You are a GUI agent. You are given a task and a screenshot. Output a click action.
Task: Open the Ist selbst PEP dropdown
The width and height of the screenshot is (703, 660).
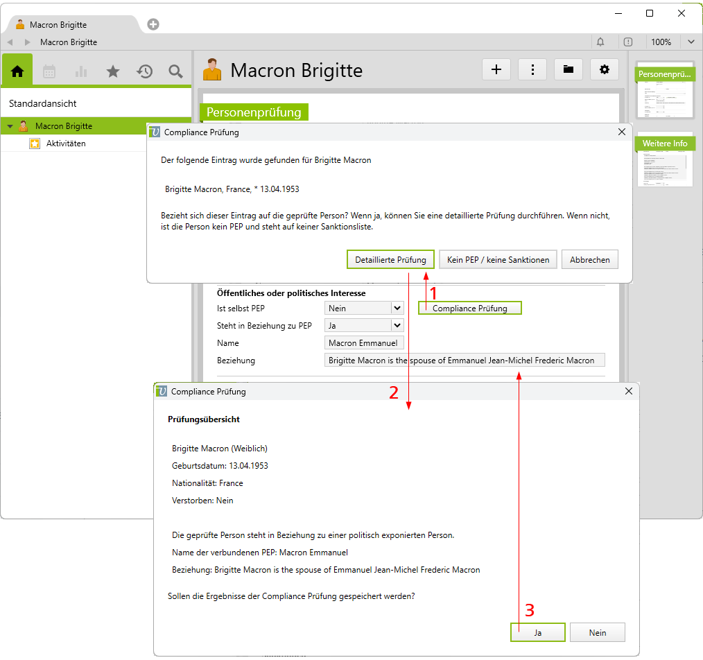click(397, 308)
